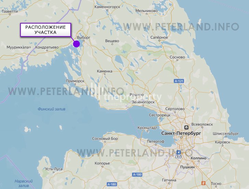Select the Зеленогорск town label
Image resolution: width=249 pixels, height=189 pixels.
point(143,102)
